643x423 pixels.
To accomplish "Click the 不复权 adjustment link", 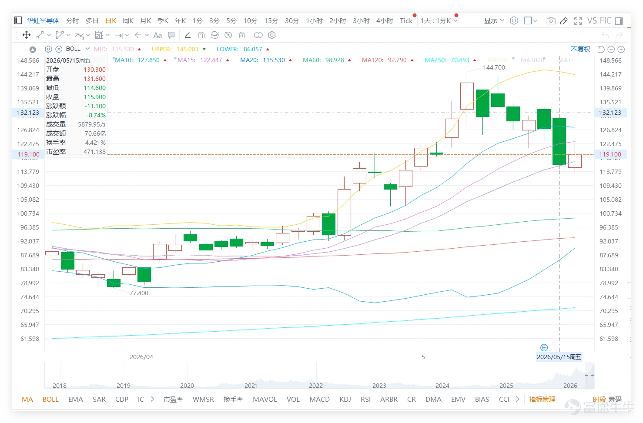I will pyautogui.click(x=580, y=49).
